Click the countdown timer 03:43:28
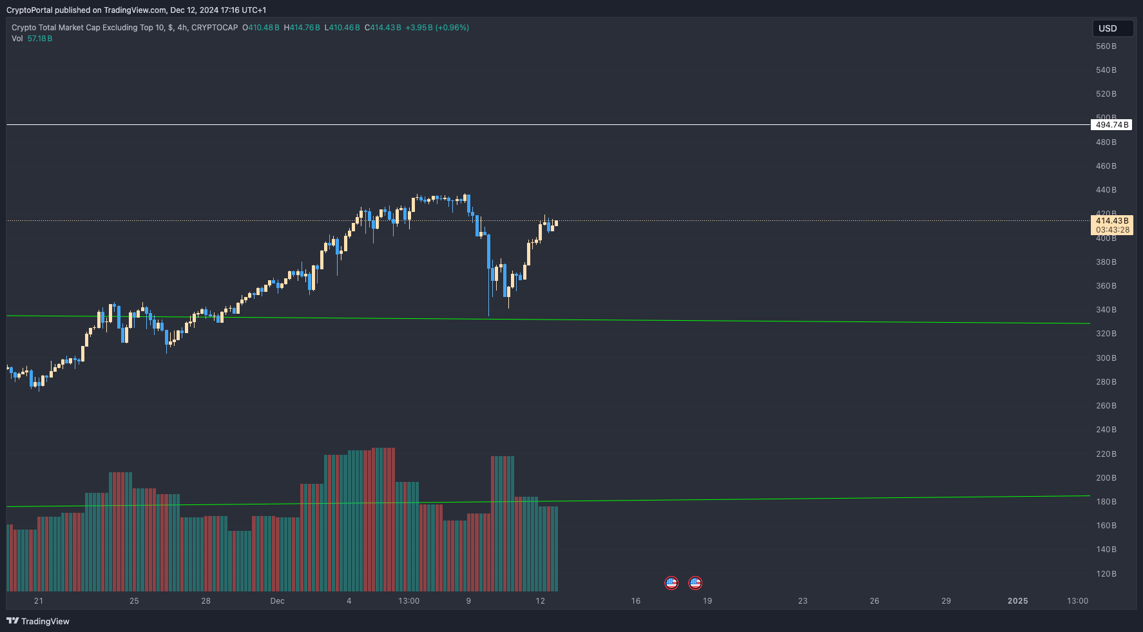 (x=1112, y=230)
